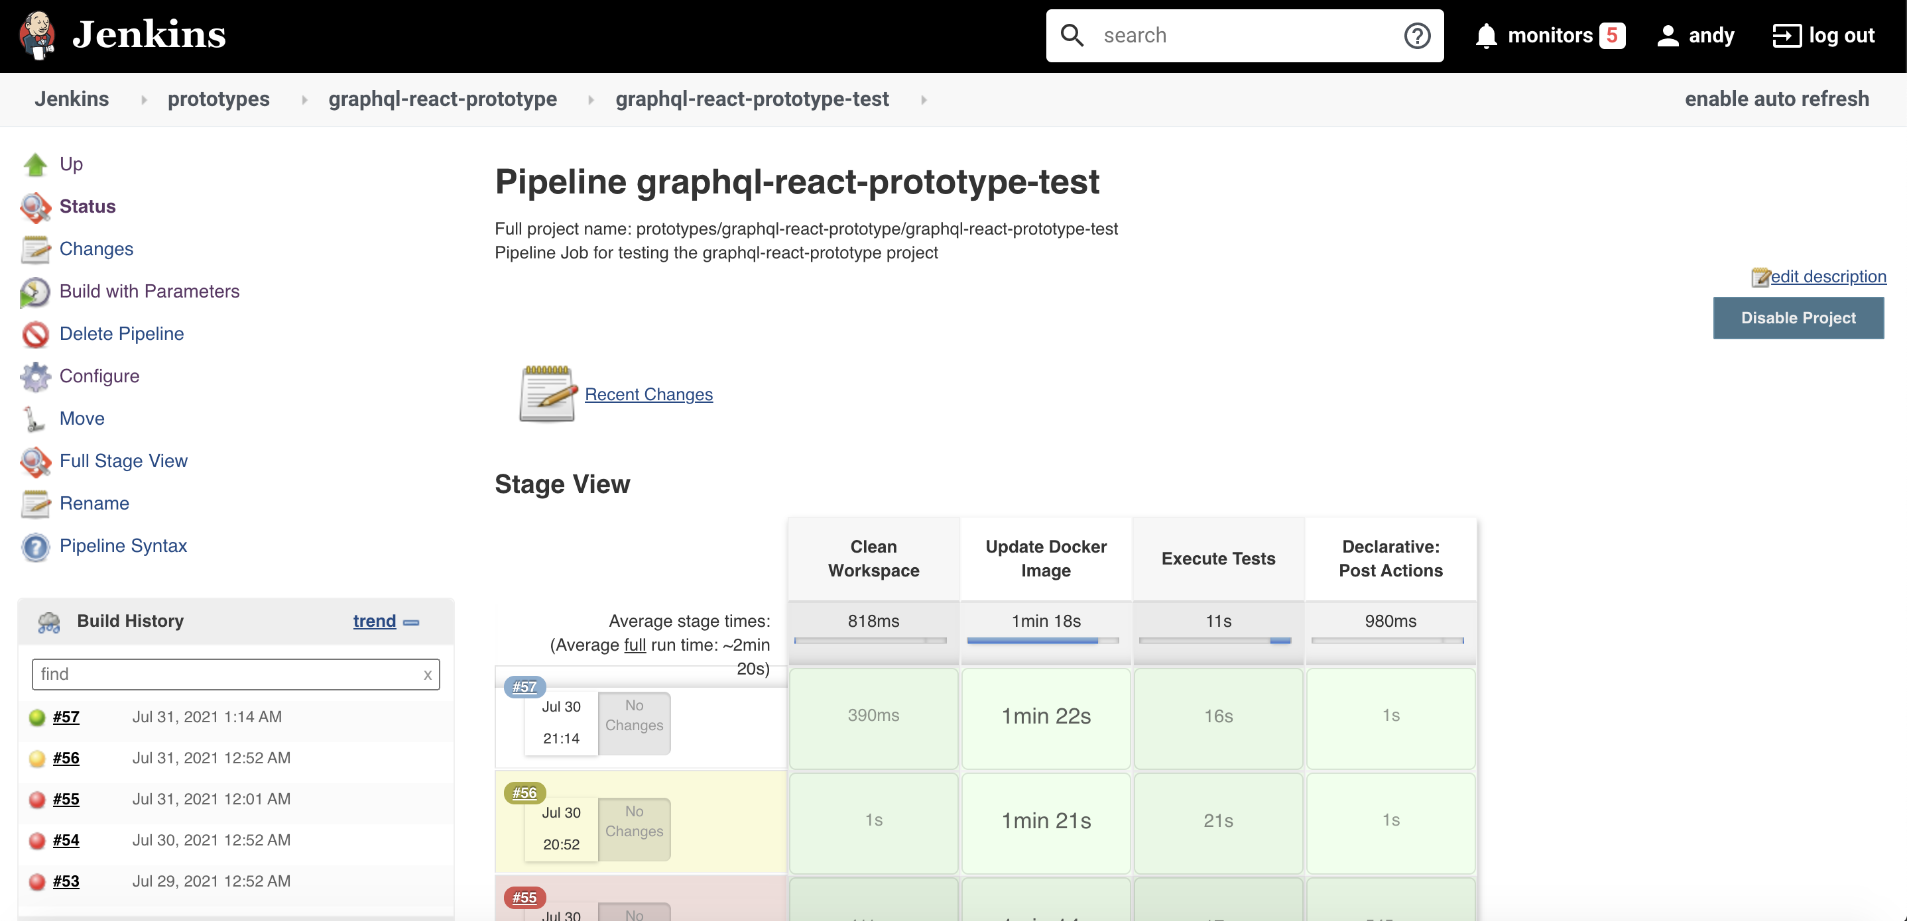
Task: Open Configure in the sidebar
Action: (x=99, y=376)
